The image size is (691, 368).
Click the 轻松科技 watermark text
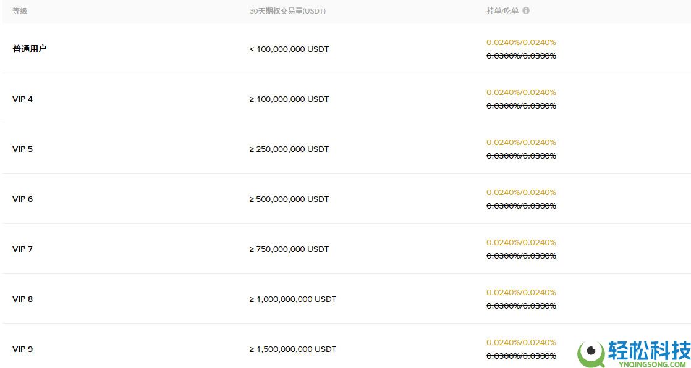click(x=649, y=350)
